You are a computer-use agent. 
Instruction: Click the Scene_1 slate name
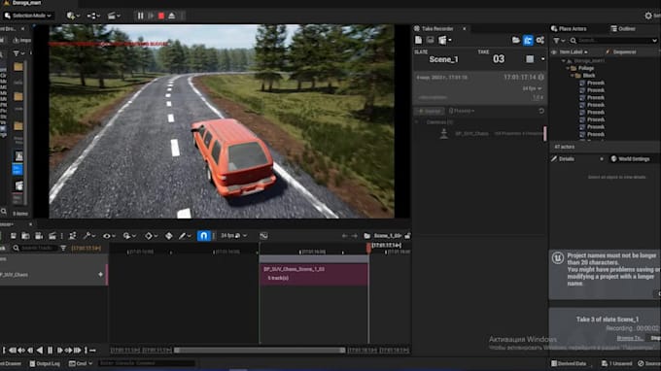(443, 59)
